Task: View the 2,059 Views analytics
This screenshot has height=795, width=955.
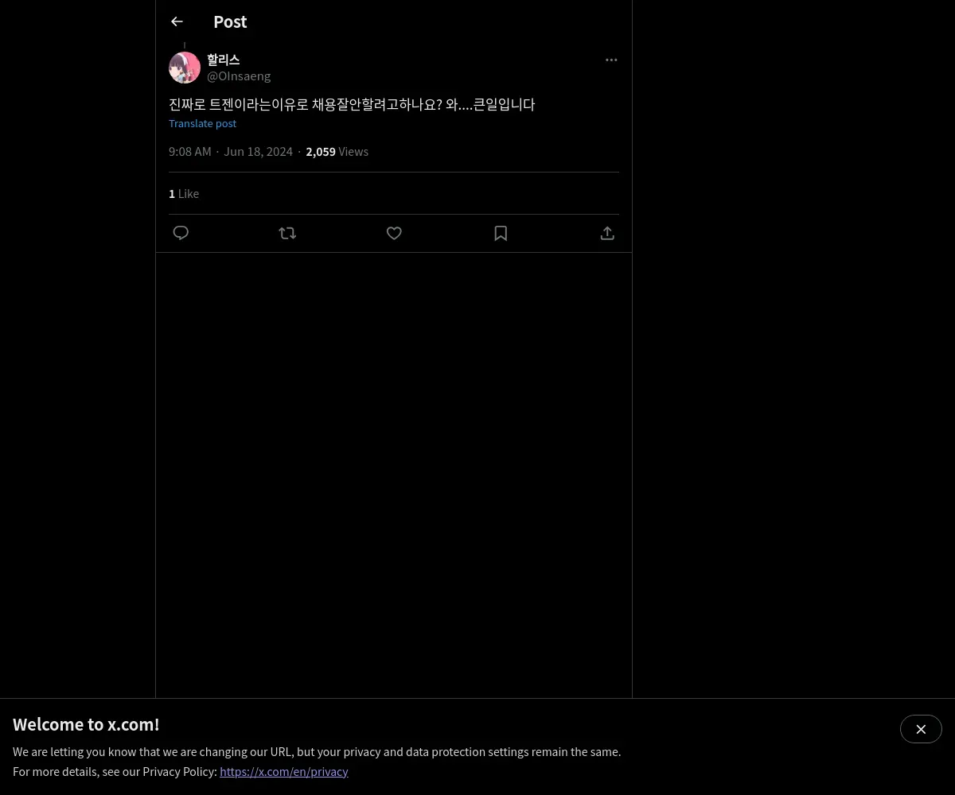Action: pyautogui.click(x=337, y=151)
